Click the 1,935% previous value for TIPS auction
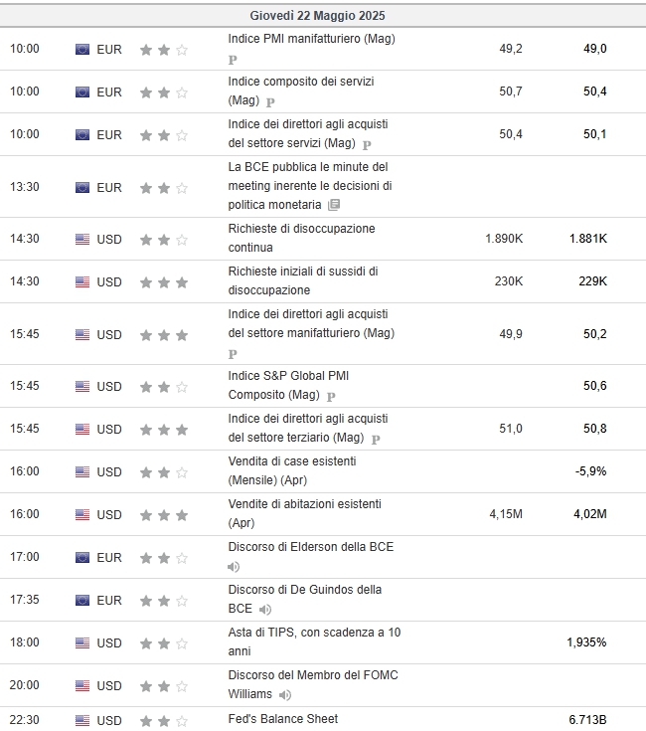This screenshot has width=646, height=731. pos(586,642)
